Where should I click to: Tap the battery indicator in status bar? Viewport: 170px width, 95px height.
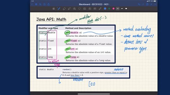pyautogui.click(x=155, y=1)
